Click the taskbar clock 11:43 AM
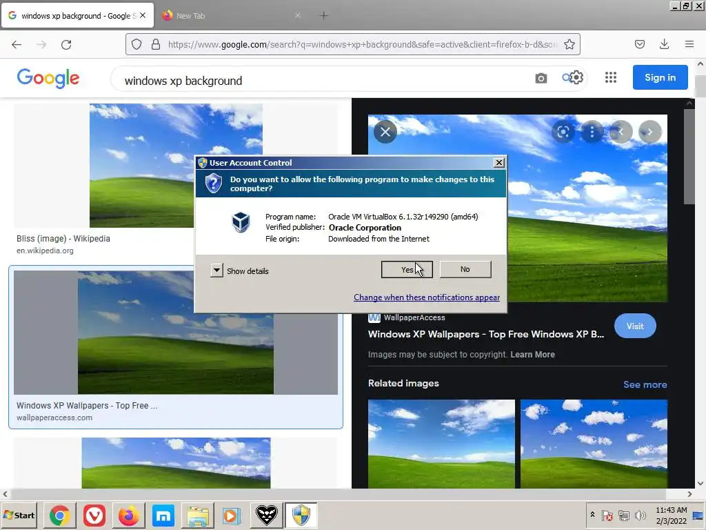 pyautogui.click(x=671, y=510)
